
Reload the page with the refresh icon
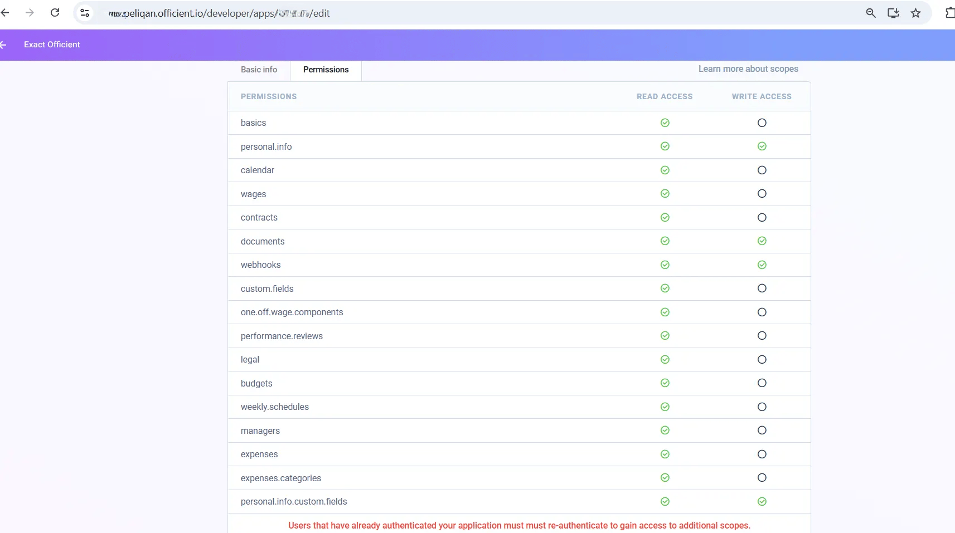(x=55, y=13)
